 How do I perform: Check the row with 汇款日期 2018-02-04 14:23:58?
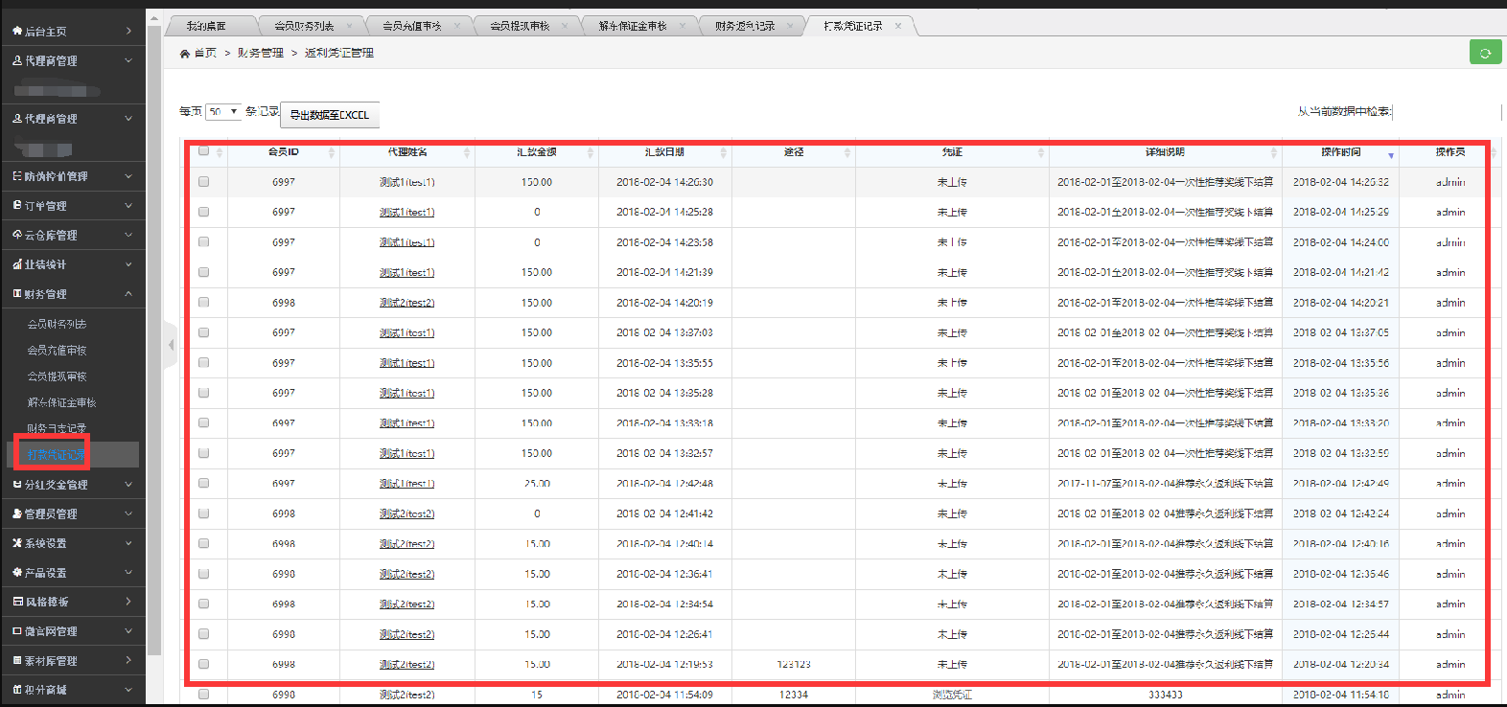(x=203, y=241)
